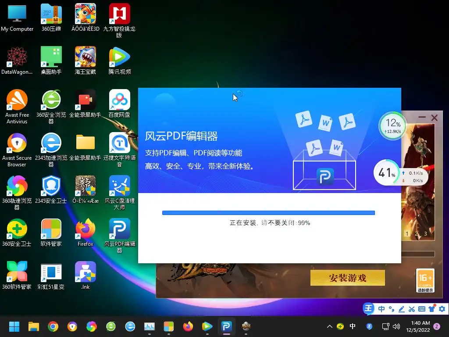Select slide 3 in the game installer
Screen dimensions: 449x337
(x=425, y=233)
